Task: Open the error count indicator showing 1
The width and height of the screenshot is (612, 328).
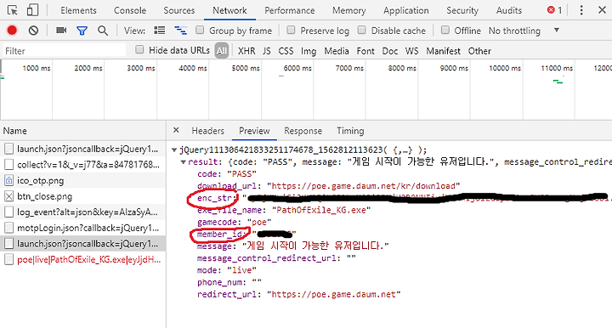Action: click(x=554, y=10)
